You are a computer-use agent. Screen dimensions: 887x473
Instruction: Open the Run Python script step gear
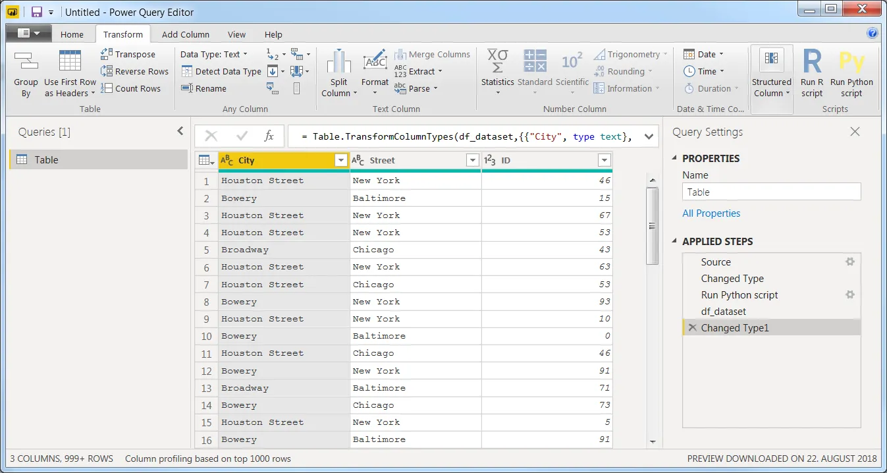click(850, 294)
